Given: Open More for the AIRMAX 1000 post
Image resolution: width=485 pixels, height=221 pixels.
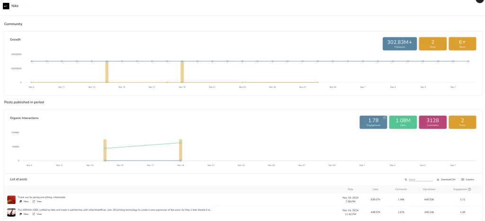Looking at the screenshot, I should tap(24, 214).
